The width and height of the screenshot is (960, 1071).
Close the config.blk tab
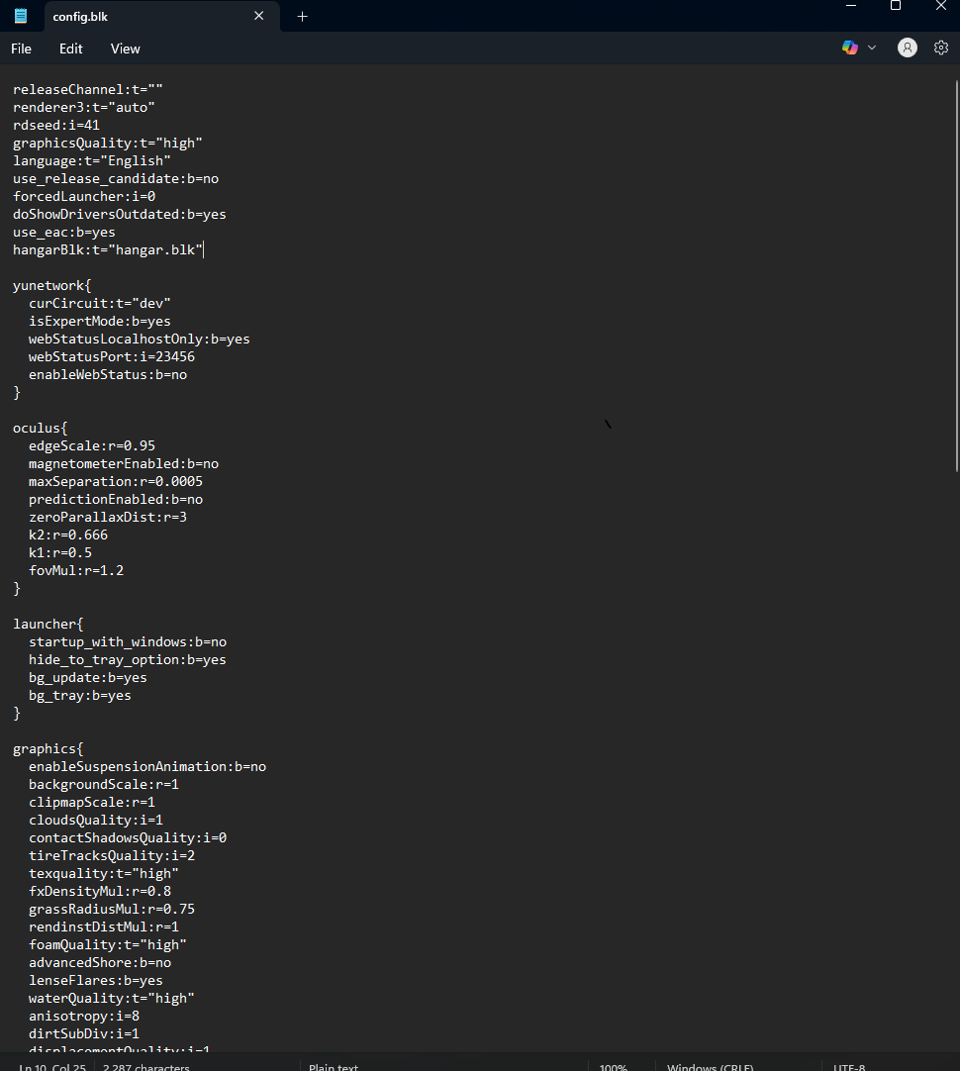coord(259,16)
